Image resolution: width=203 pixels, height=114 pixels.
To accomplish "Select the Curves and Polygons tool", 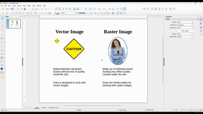I will click(x=2, y=38).
